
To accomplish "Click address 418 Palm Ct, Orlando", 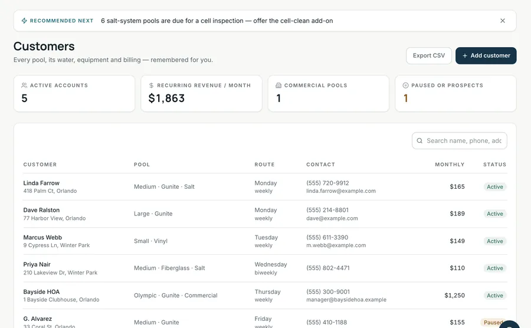I will (x=50, y=191).
